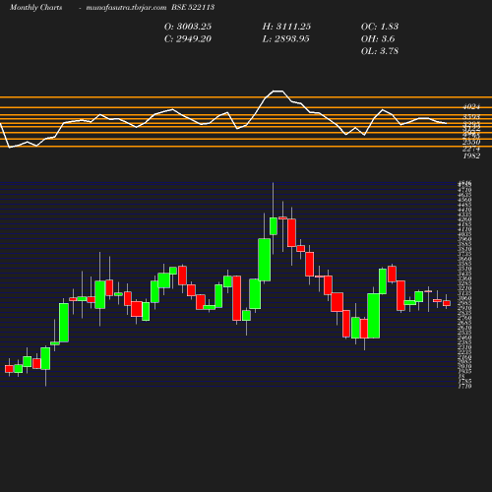
Task: Select the high value "H: 3111.25"
Action: coord(286,27)
